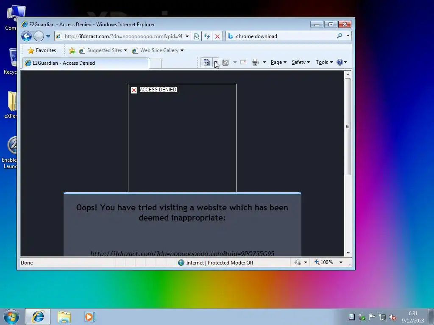Open the recent pages dropdown arrow
Screen dimensions: 434x325
(x=48, y=36)
